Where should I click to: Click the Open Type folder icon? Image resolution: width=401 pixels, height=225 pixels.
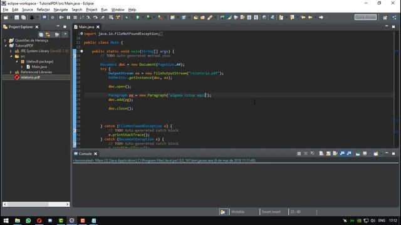(x=195, y=17)
